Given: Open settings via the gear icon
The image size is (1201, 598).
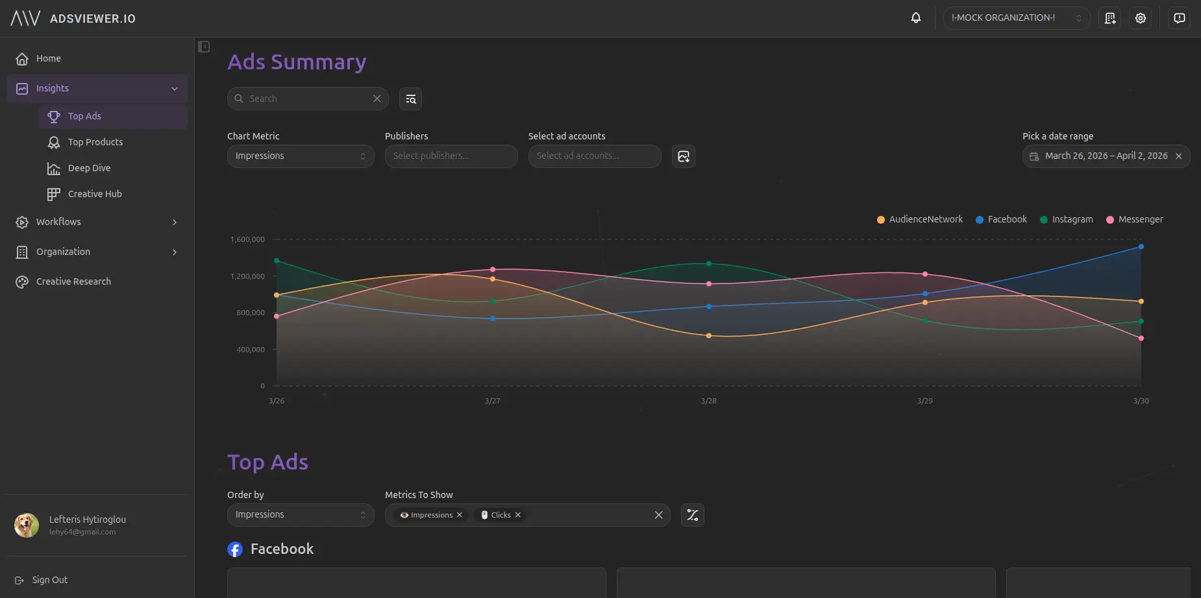Looking at the screenshot, I should click(x=1141, y=18).
